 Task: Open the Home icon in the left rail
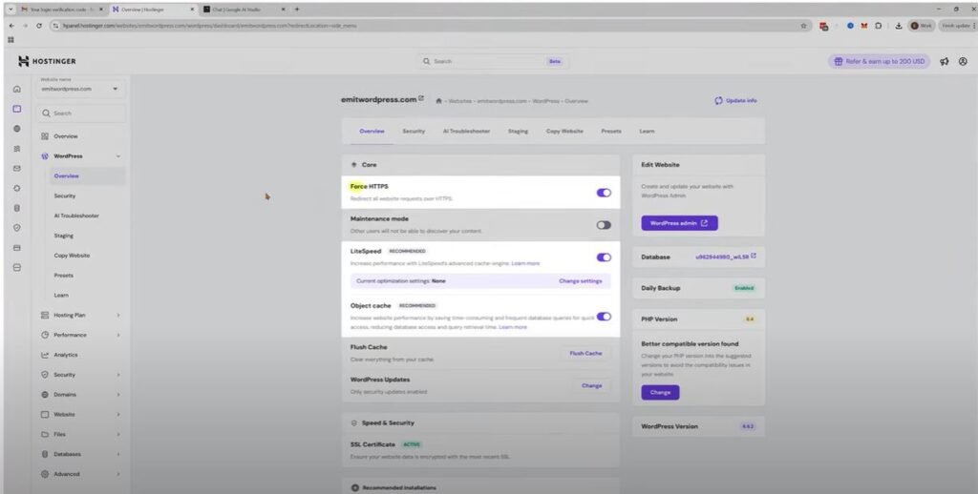pos(17,89)
